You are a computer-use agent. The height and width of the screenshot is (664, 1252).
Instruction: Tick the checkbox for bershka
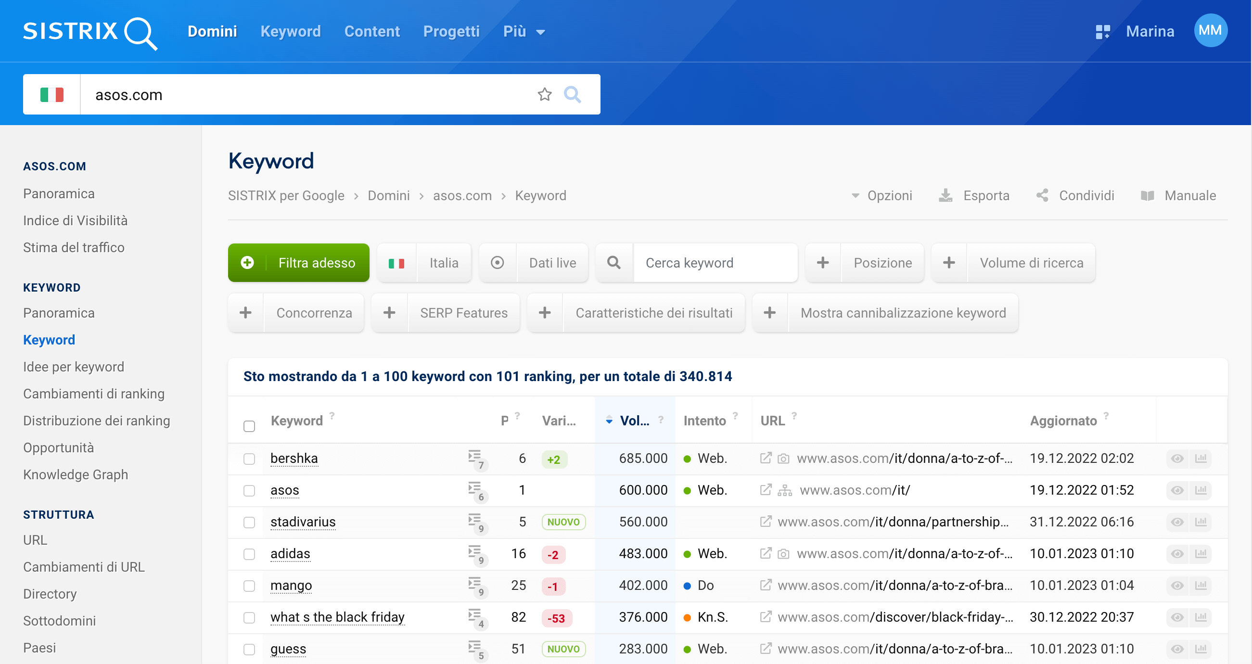[x=249, y=459]
